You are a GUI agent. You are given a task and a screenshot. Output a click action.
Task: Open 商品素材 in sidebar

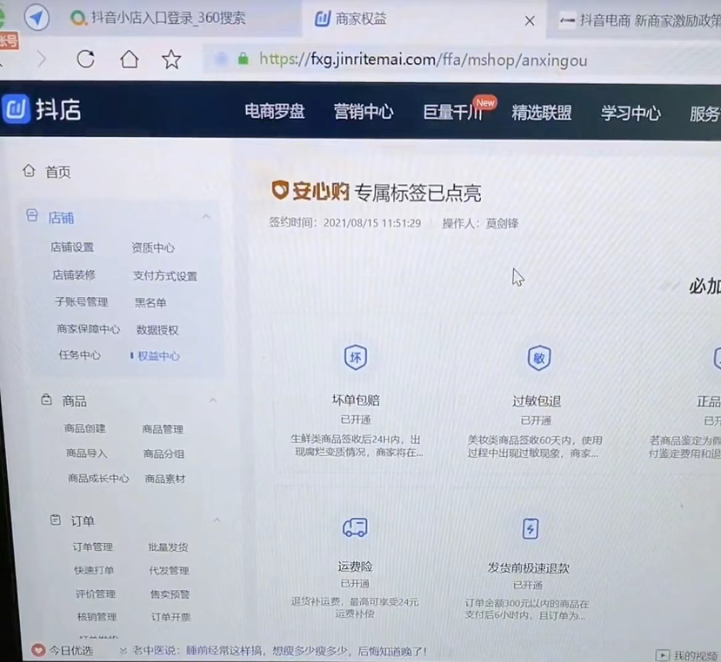click(165, 478)
